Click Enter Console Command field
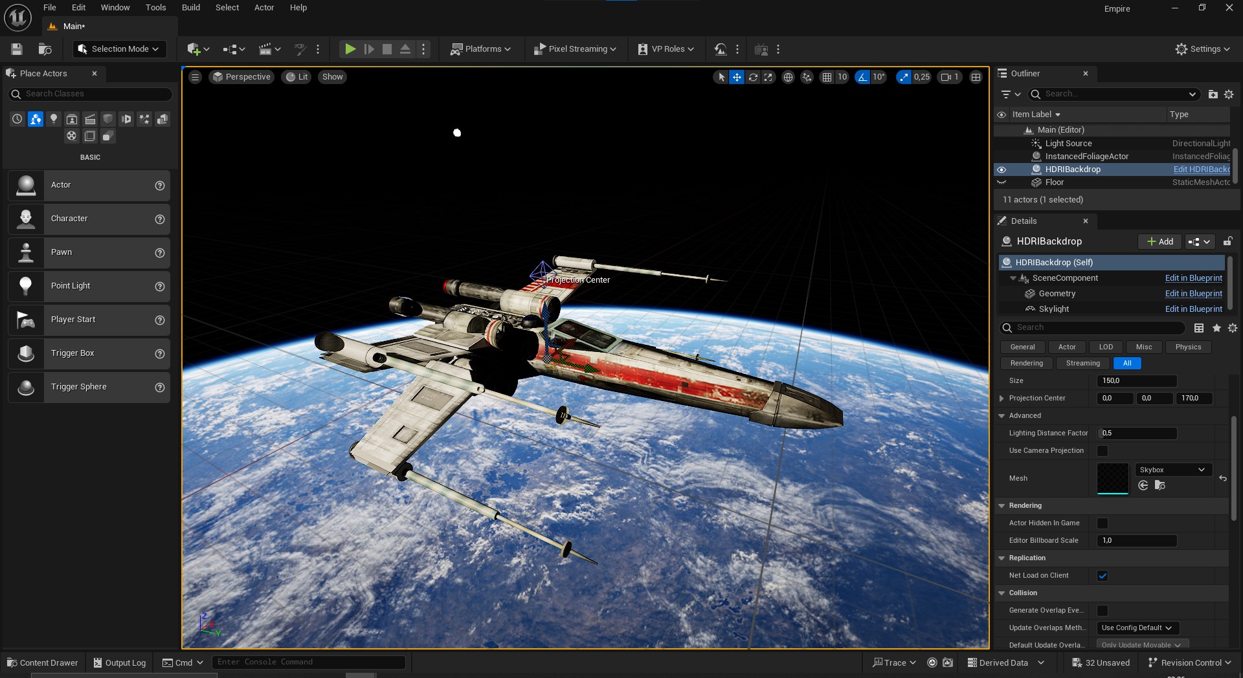Image resolution: width=1243 pixels, height=678 pixels. point(309,662)
